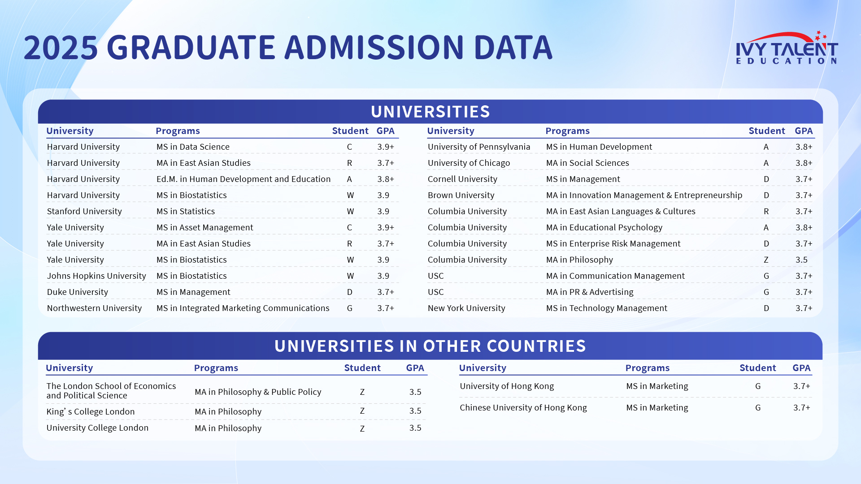861x484 pixels.
Task: Click the Brown University entry
Action: [461, 195]
